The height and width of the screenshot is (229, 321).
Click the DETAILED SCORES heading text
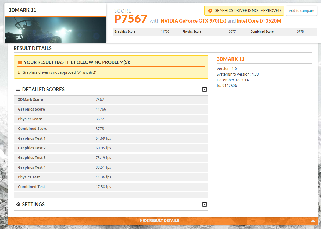click(x=43, y=90)
